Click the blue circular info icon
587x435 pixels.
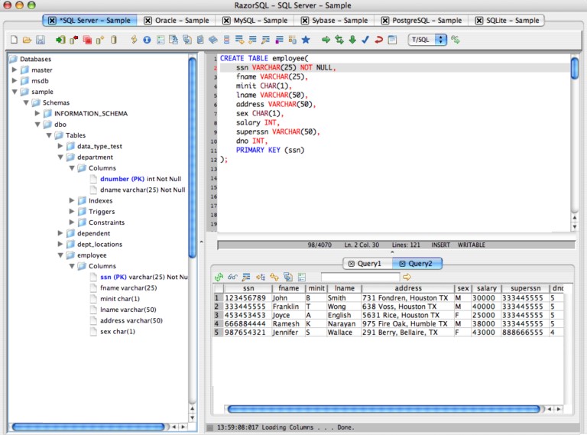point(147,40)
